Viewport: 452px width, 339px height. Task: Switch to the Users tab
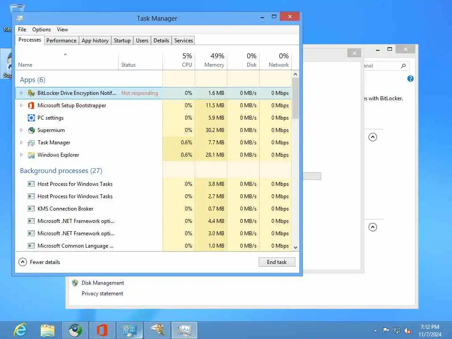[x=142, y=41]
